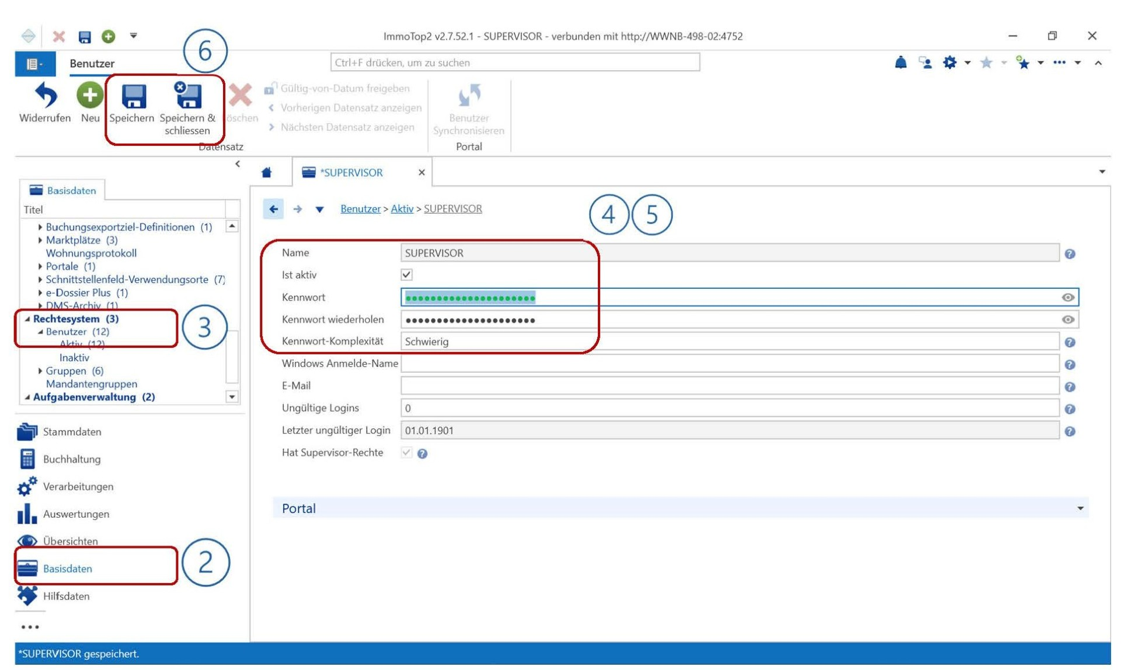Reveal the Kennwort wiederholen password

pyautogui.click(x=1068, y=320)
